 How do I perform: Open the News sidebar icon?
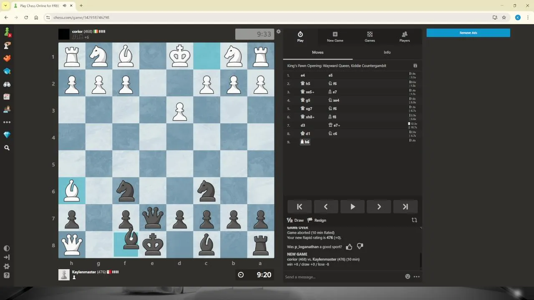point(7,97)
